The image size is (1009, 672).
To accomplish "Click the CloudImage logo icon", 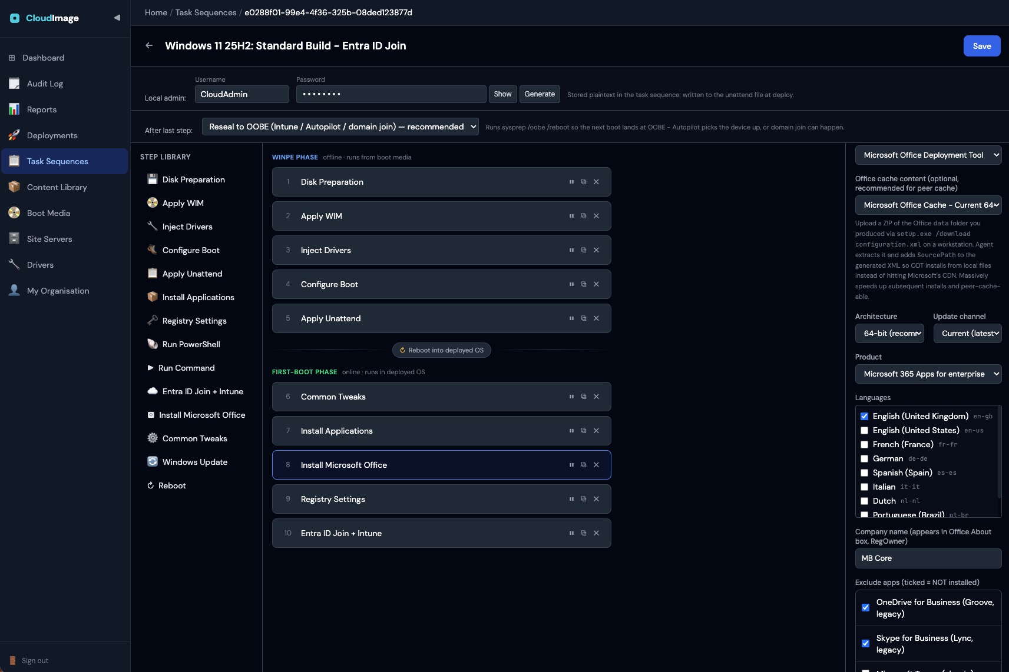I will coord(15,18).
